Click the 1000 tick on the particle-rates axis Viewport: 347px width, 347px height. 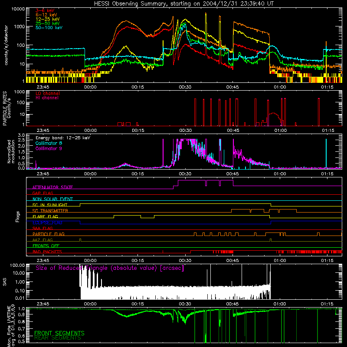click(x=20, y=92)
